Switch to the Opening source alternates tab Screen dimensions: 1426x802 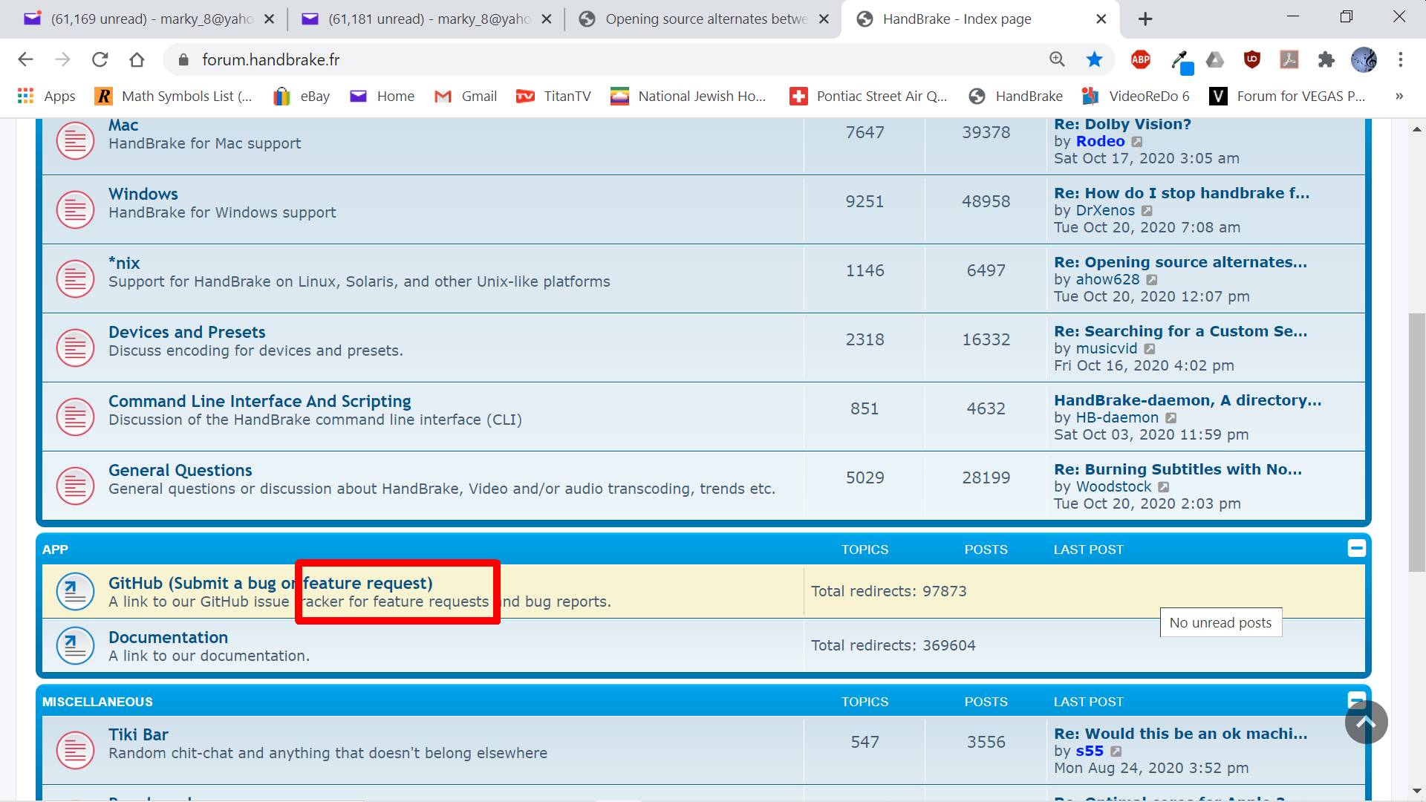point(704,19)
